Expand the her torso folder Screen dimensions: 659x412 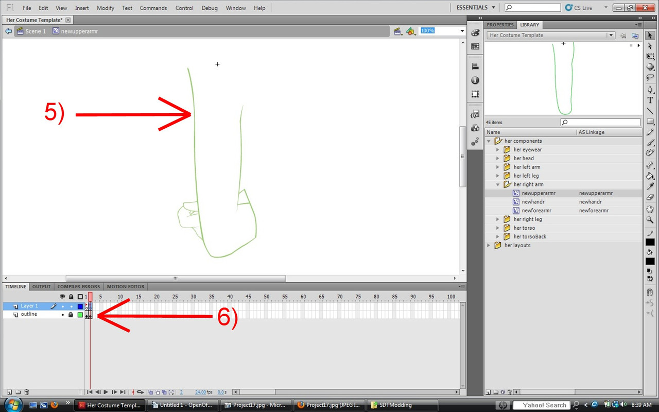point(498,228)
